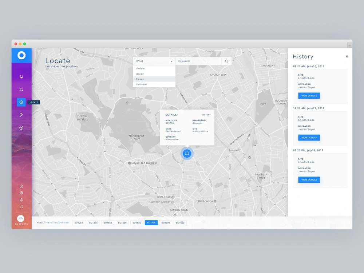The width and height of the screenshot is (364, 273).
Task: View details for 11:23 AM June23 entry
Action: click(309, 138)
